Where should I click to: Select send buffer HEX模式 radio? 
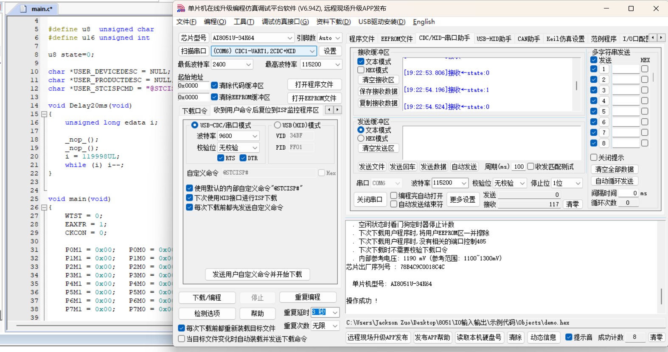(x=361, y=138)
